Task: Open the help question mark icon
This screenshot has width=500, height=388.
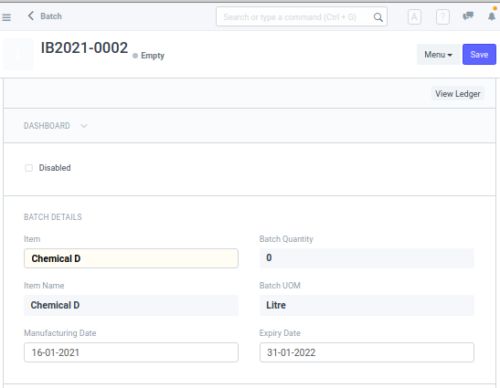Action: [442, 16]
